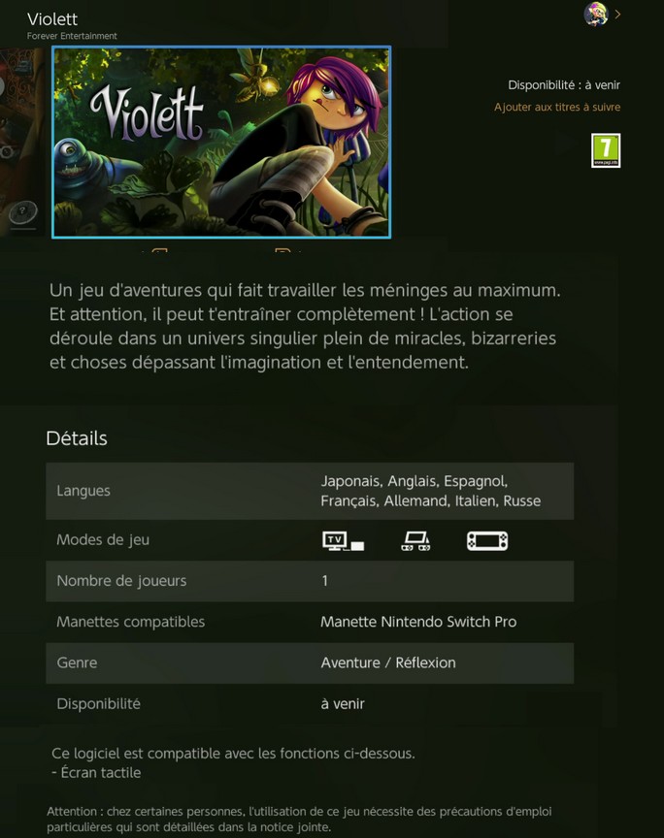Select the Langues details row
The height and width of the screenshot is (838, 664).
[x=310, y=491]
